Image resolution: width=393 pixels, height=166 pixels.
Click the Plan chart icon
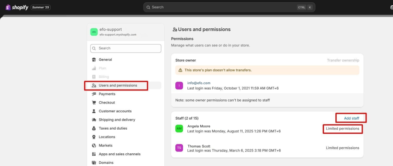pyautogui.click(x=94, y=68)
